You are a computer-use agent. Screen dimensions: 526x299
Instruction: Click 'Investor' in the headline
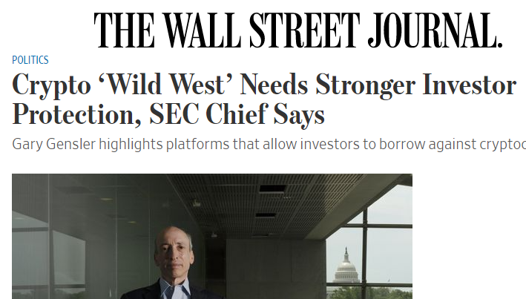click(468, 86)
